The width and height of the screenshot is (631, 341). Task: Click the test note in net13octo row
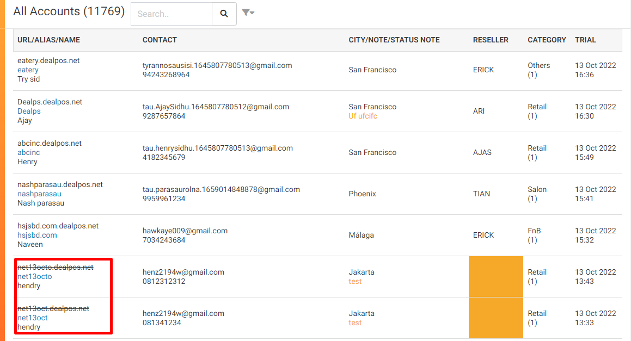(x=355, y=282)
